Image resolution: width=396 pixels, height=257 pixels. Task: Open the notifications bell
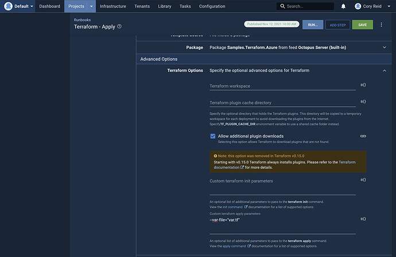343,6
